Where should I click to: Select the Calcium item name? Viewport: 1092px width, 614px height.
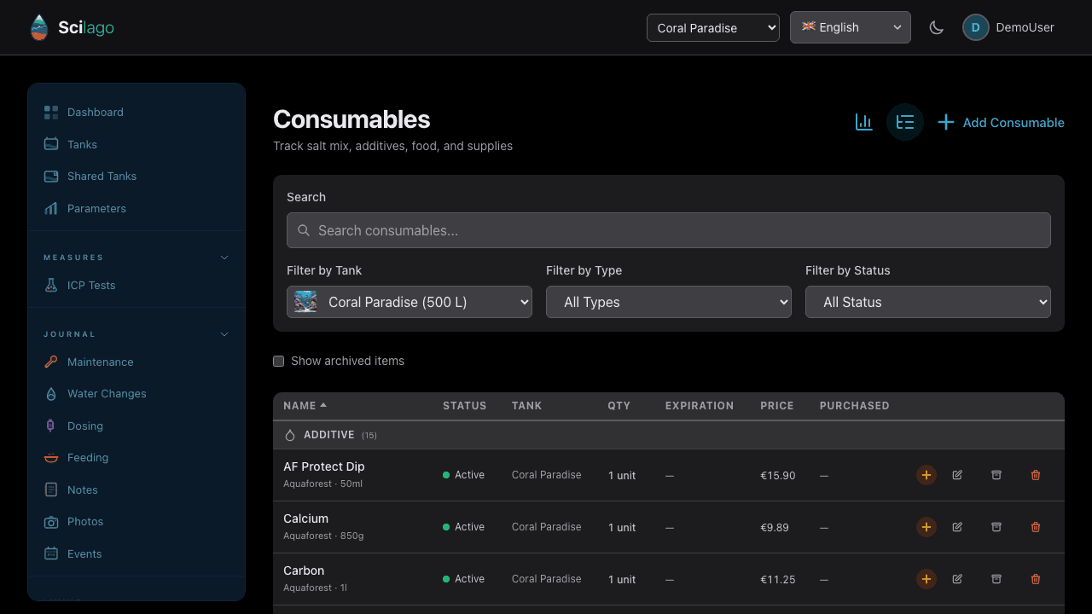305,518
